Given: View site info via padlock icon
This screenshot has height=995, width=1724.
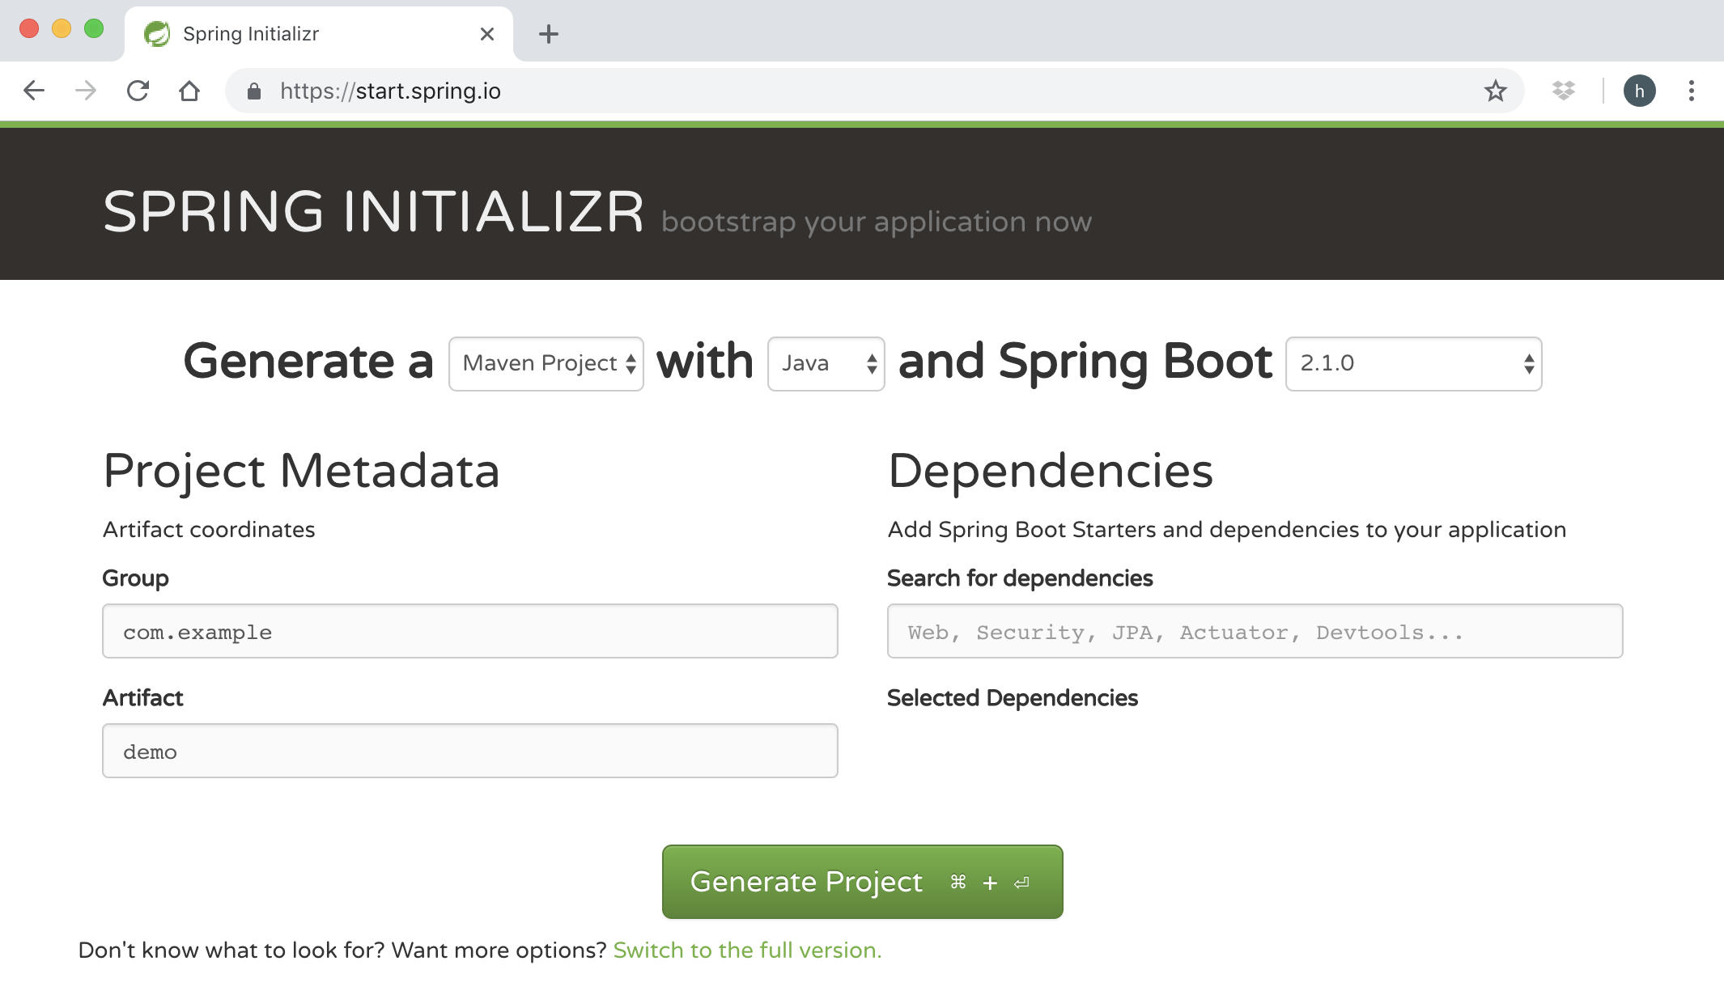Looking at the screenshot, I should [254, 91].
